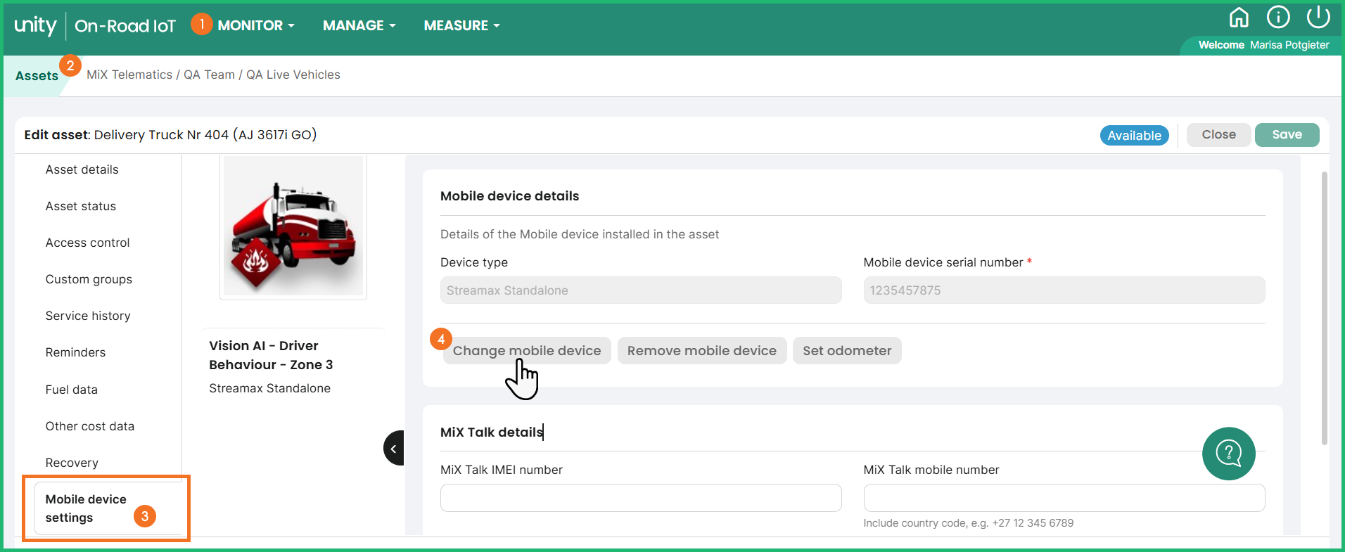Expand the MEASURE dropdown menu
This screenshot has width=1345, height=552.
pyautogui.click(x=461, y=26)
